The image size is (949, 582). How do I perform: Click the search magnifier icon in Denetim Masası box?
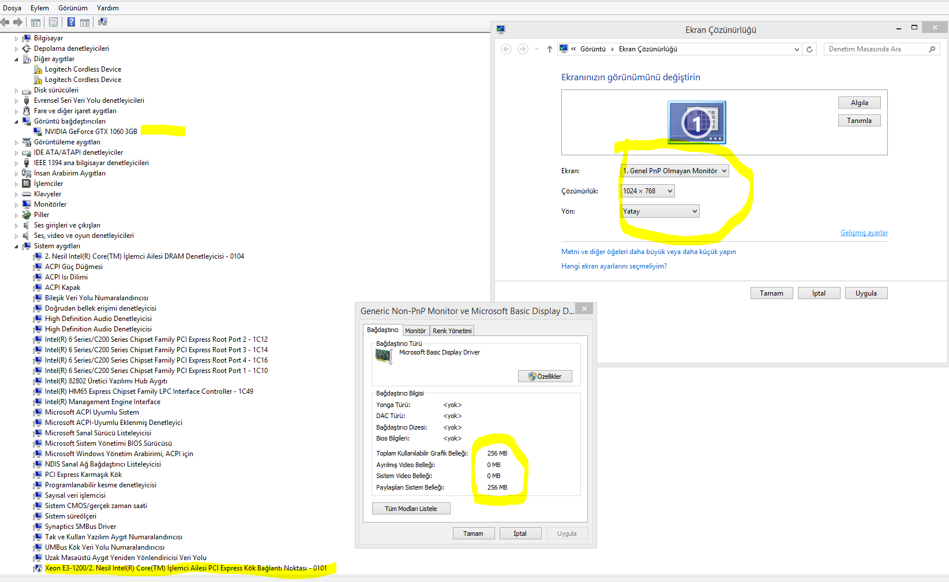point(932,49)
